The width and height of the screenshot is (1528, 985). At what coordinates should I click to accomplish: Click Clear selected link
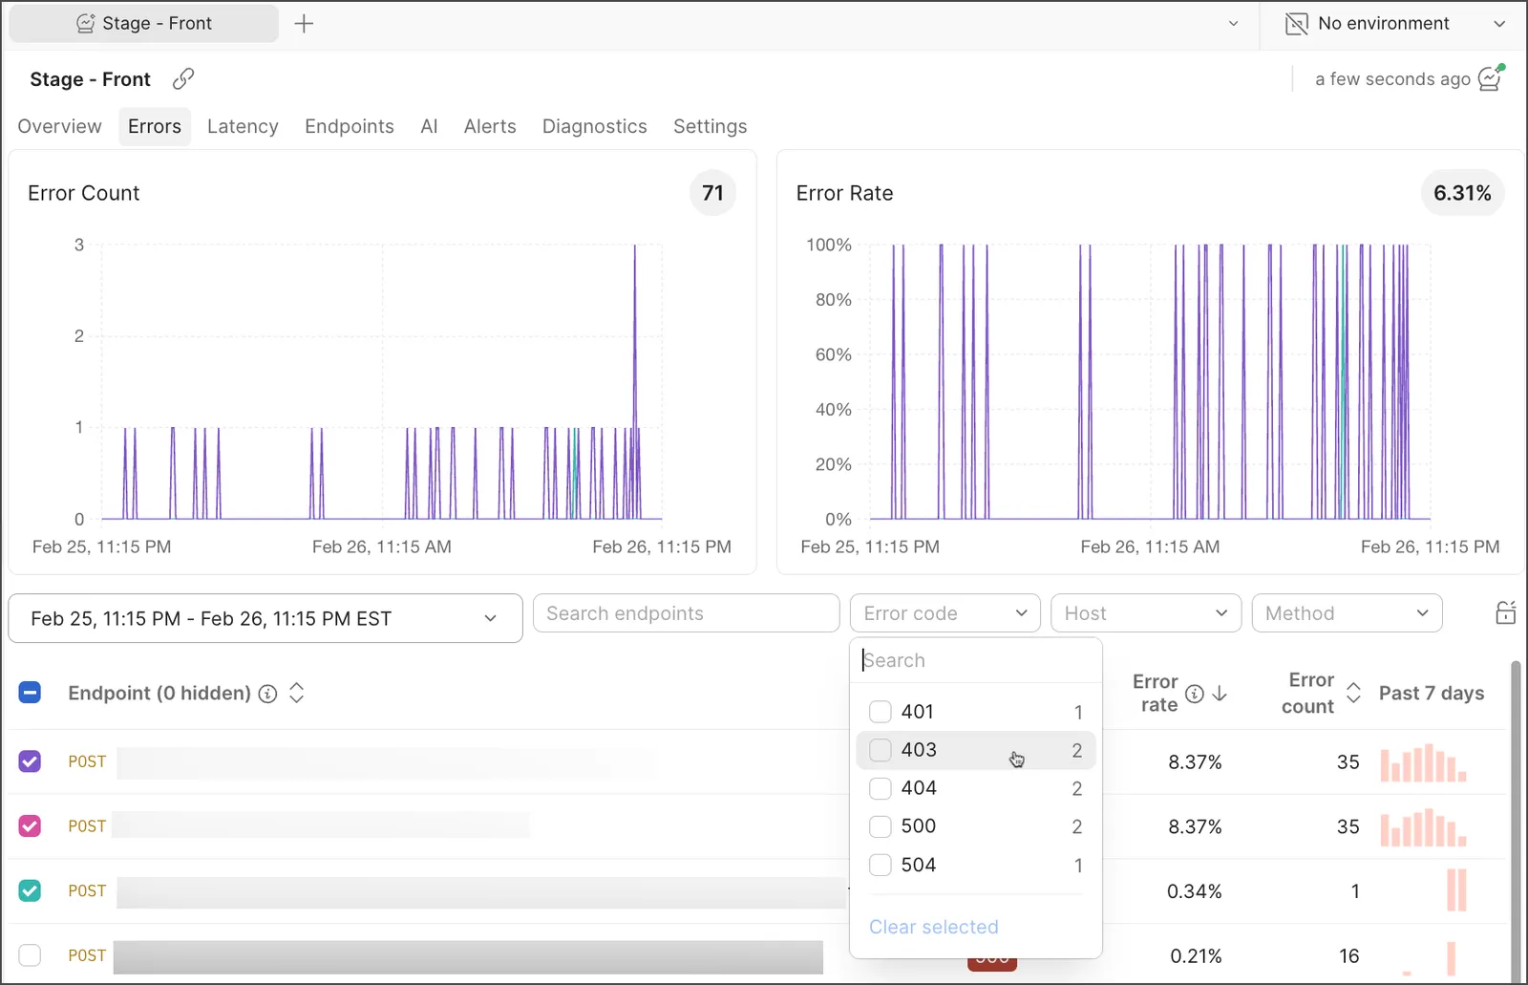934,927
